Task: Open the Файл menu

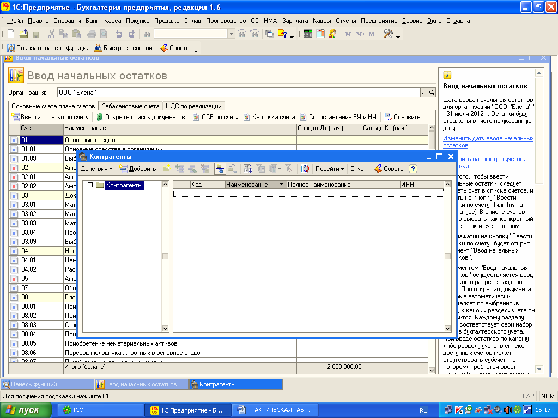Action: click(x=15, y=21)
